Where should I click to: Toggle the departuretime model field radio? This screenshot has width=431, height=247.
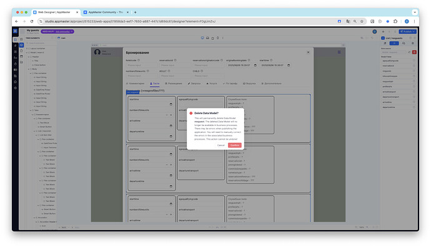point(414,107)
